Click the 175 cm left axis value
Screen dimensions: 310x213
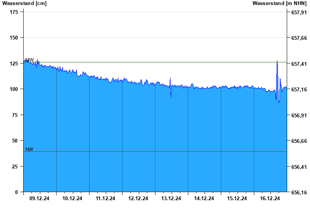point(14,12)
